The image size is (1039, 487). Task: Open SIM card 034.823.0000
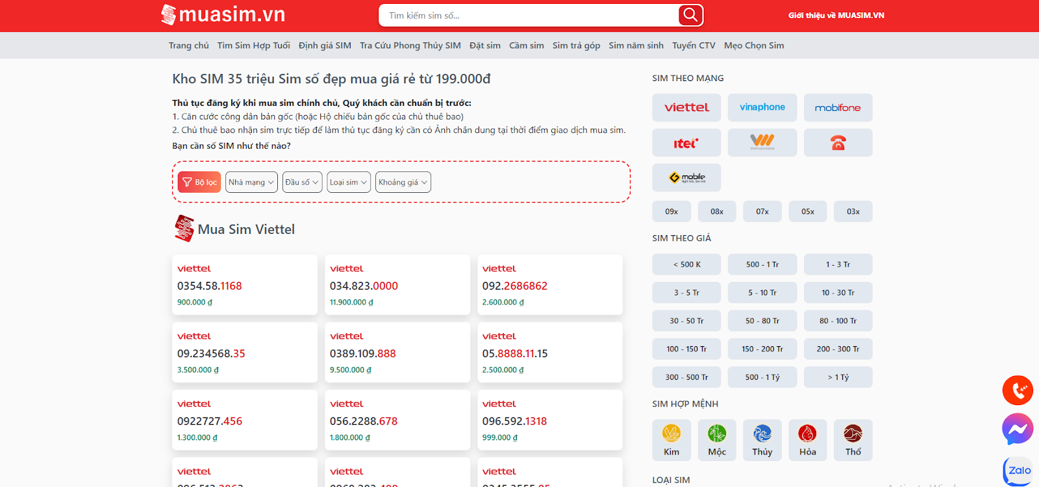[397, 285]
